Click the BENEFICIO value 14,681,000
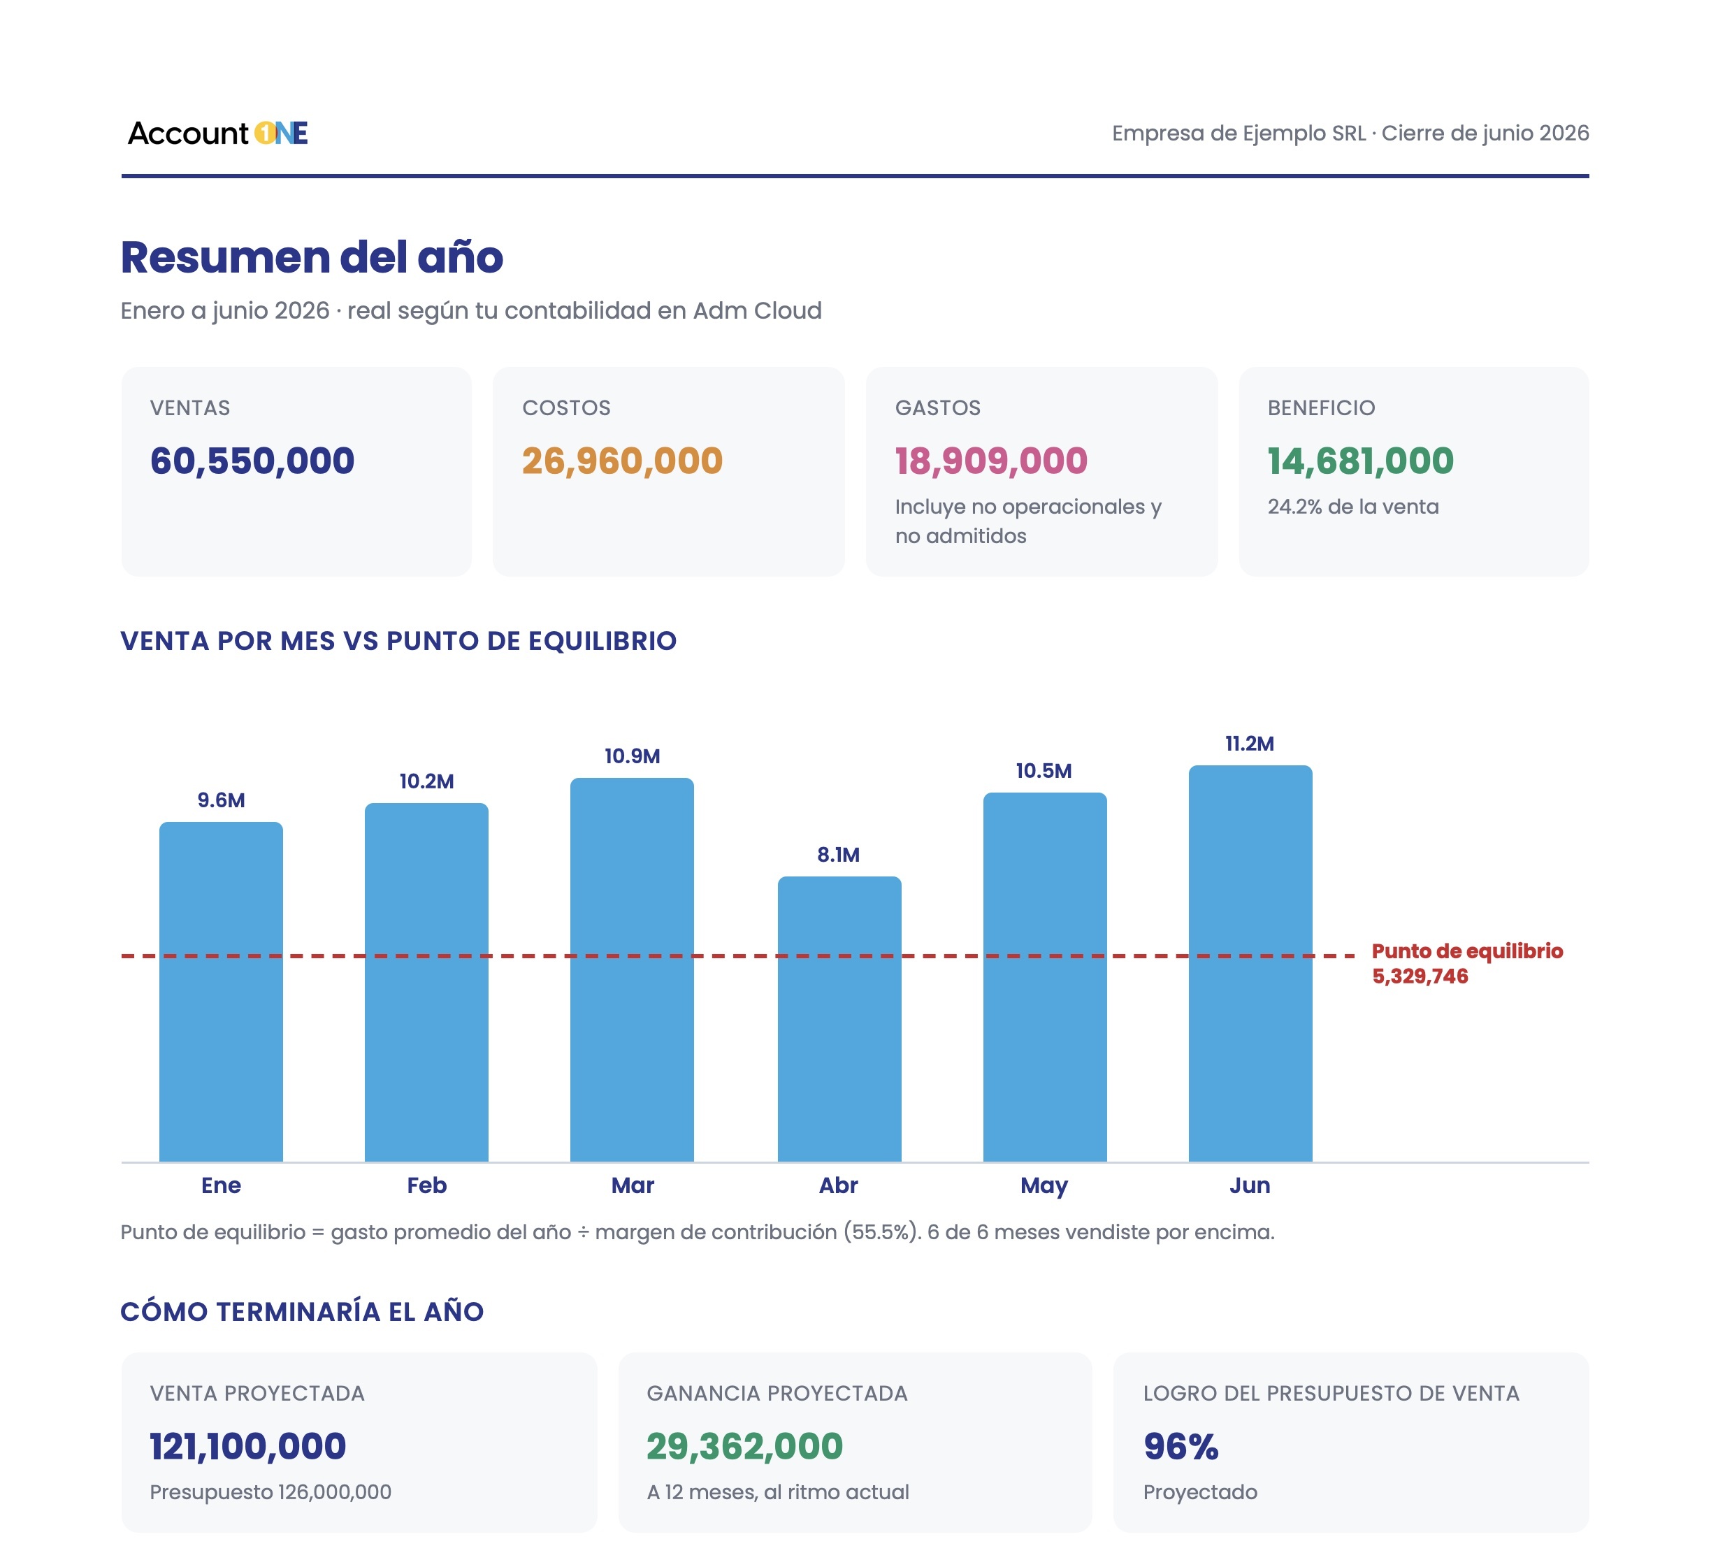The height and width of the screenshot is (1560, 1711). (1360, 461)
